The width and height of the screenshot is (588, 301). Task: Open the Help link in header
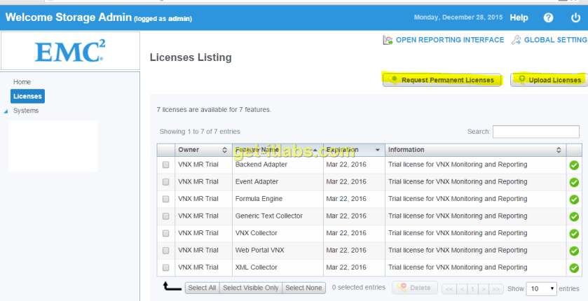tap(519, 17)
